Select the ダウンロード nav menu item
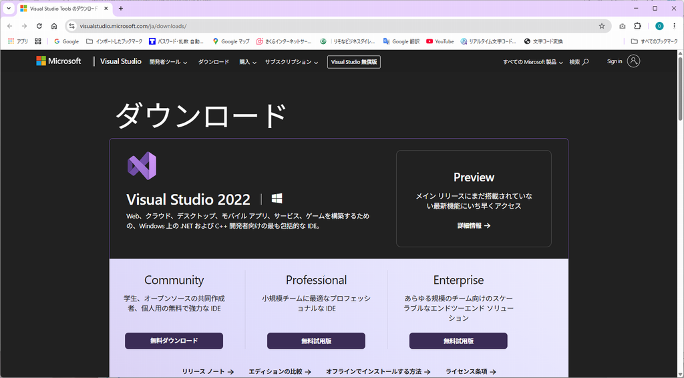684x378 pixels. click(213, 62)
